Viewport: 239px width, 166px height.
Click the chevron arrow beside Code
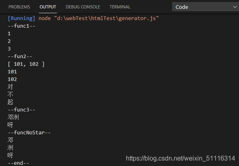(x=235, y=7)
